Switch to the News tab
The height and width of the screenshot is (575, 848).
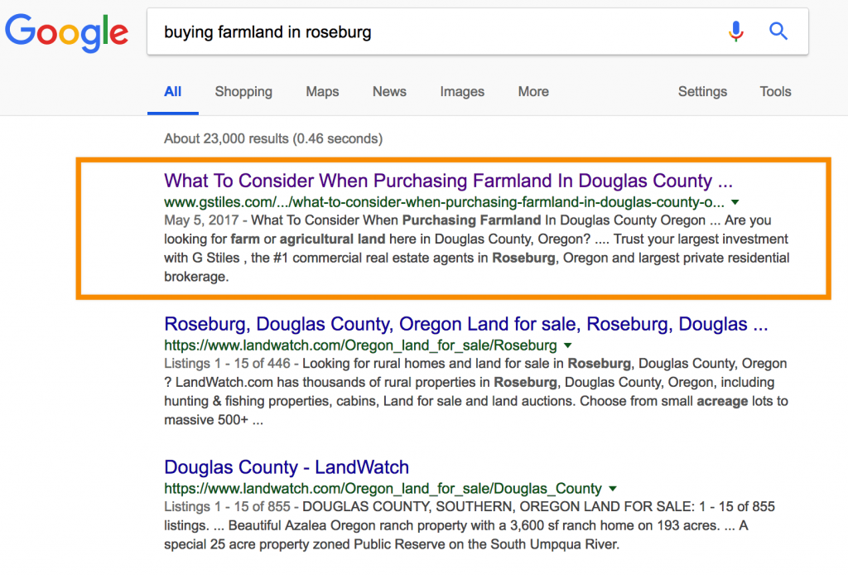tap(389, 92)
